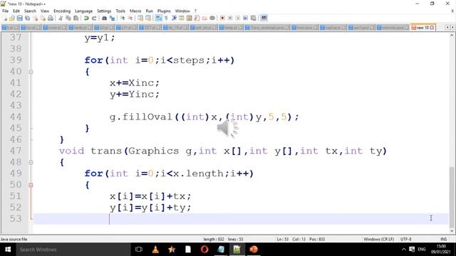Click Save Recorded Macro icon

(254, 18)
